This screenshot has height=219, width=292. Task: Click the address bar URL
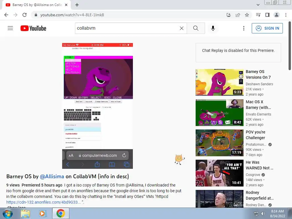click(72, 15)
